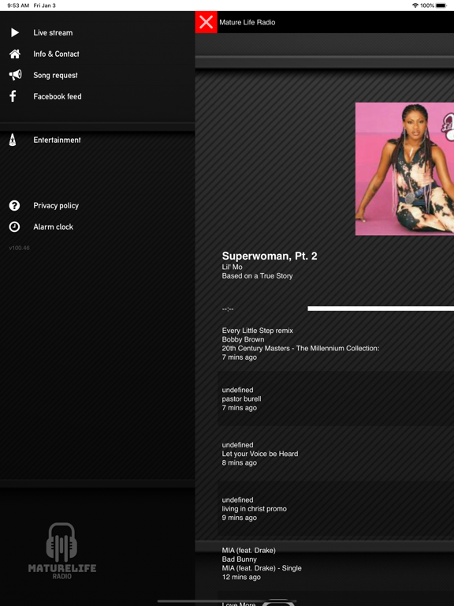Select the MIA (feat. Drake) history entry
The height and width of the screenshot is (606, 454).
(336, 563)
